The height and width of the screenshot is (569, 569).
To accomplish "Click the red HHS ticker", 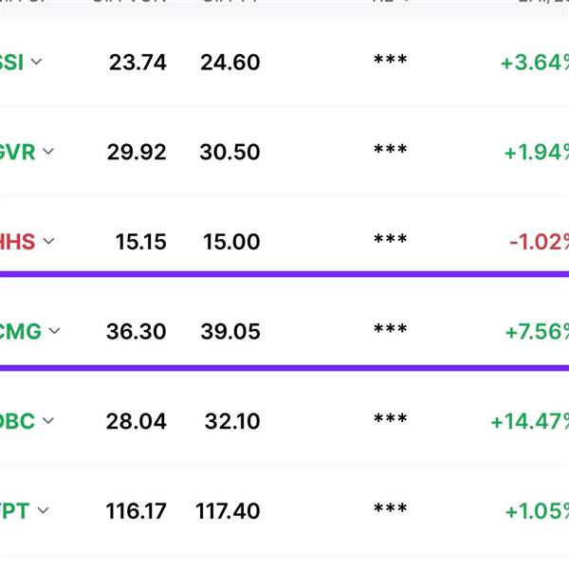I will coord(17,242).
